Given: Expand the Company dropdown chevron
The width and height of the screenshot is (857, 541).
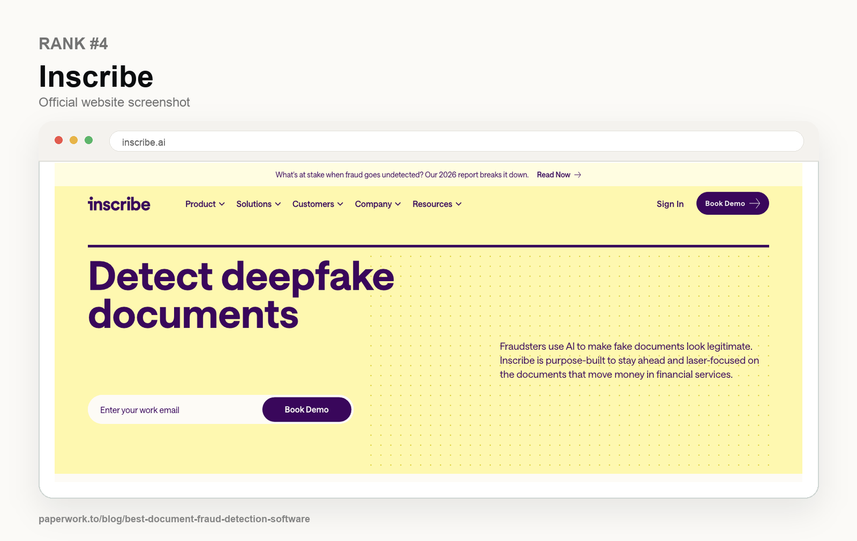Looking at the screenshot, I should [x=398, y=204].
